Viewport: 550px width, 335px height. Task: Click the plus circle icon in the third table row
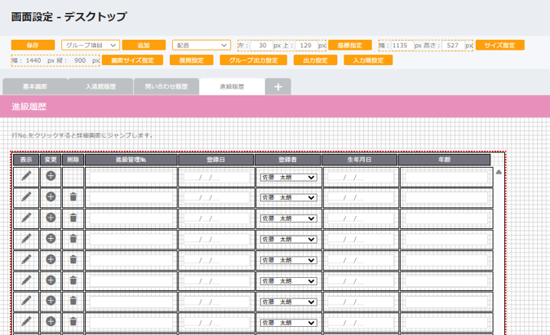51,218
